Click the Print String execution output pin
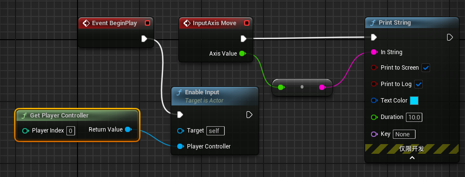This screenshot has height=177, width=465. click(450, 37)
